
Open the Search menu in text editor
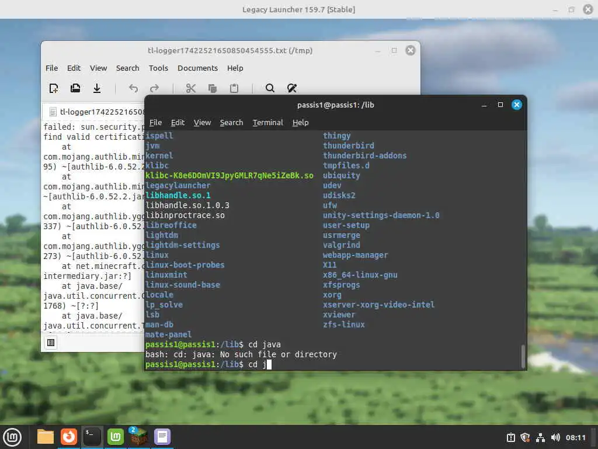point(127,68)
